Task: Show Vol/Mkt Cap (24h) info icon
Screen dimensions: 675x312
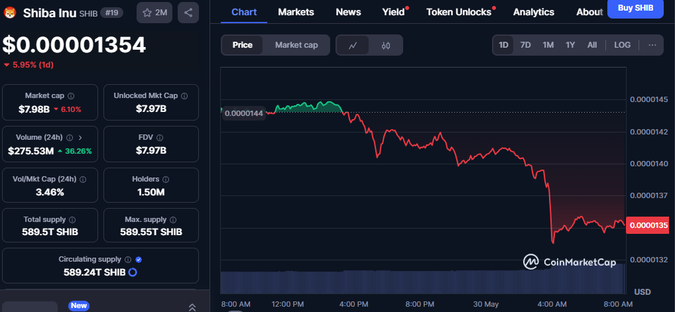Action: click(83, 179)
